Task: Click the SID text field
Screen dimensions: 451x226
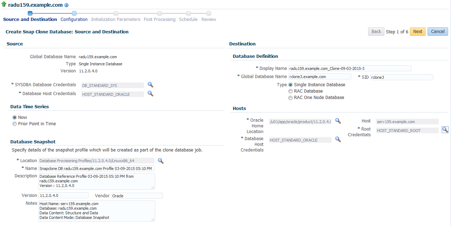Action: (402, 77)
